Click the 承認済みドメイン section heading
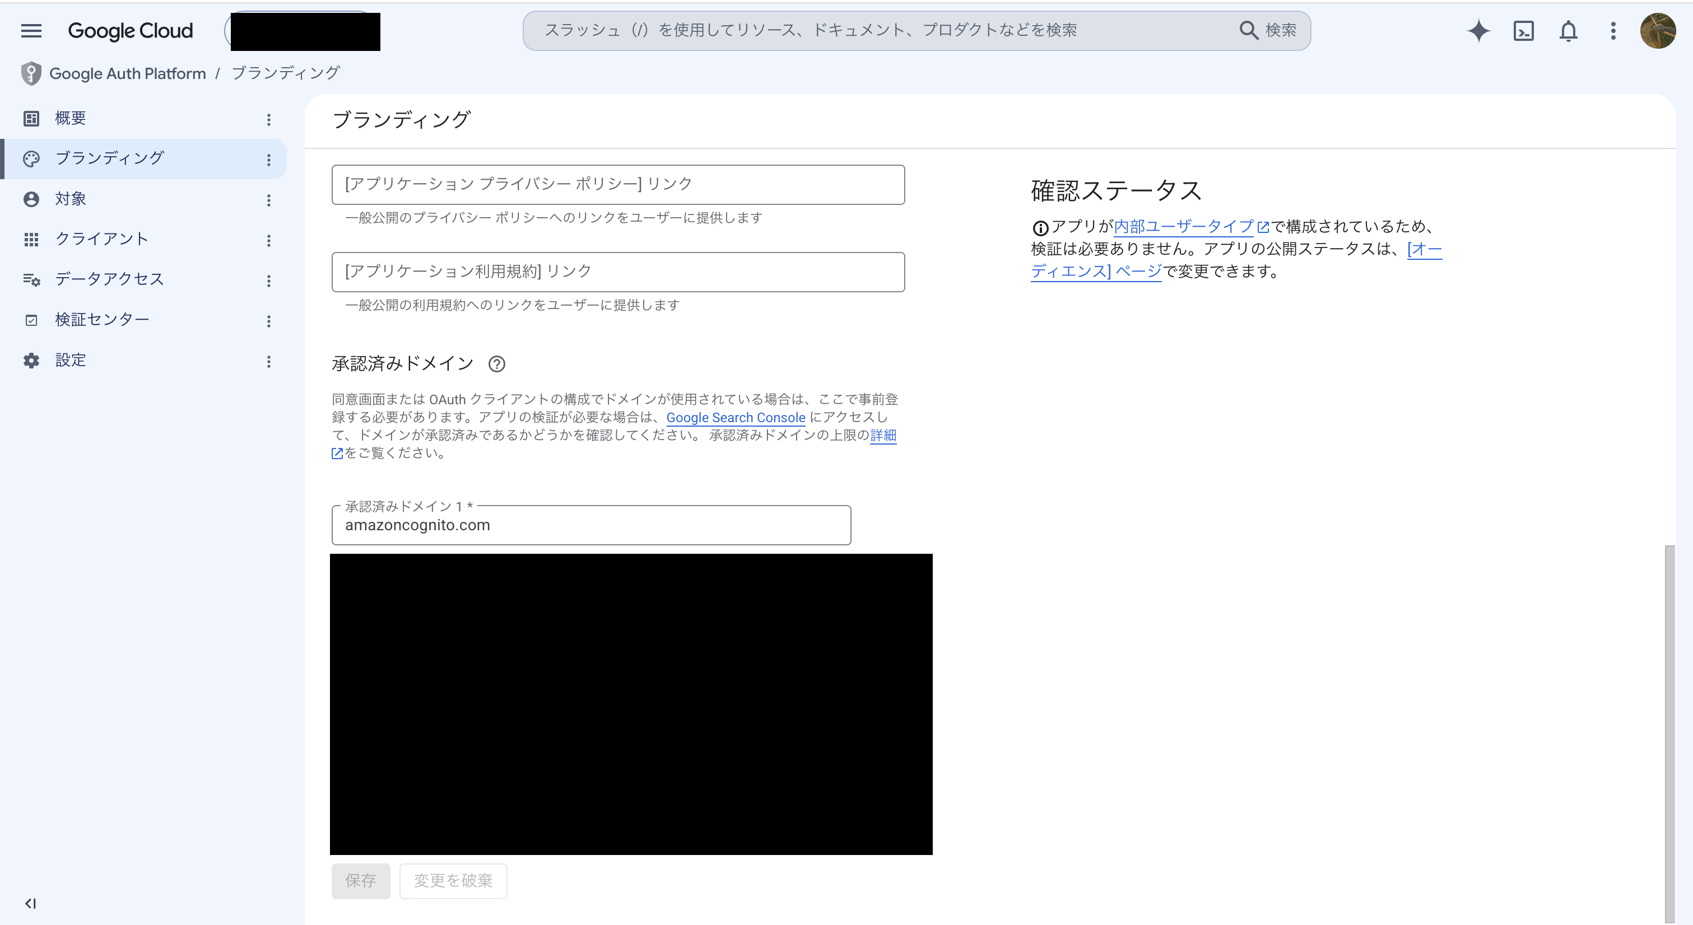1693x925 pixels. (x=402, y=363)
